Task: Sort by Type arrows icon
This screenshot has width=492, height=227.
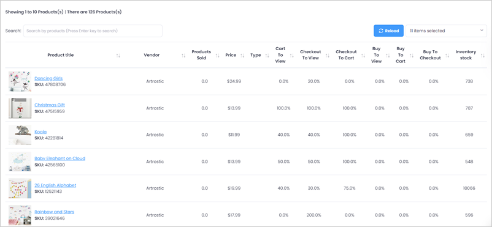Action: coord(267,56)
